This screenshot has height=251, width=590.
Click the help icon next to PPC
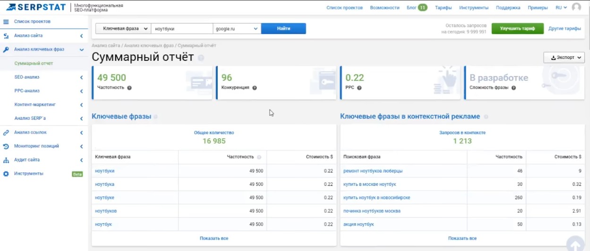coord(359,88)
